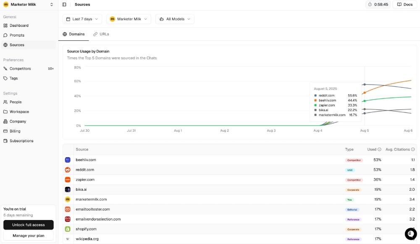Click Unlock full access button
The width and height of the screenshot is (420, 244).
pos(29,225)
